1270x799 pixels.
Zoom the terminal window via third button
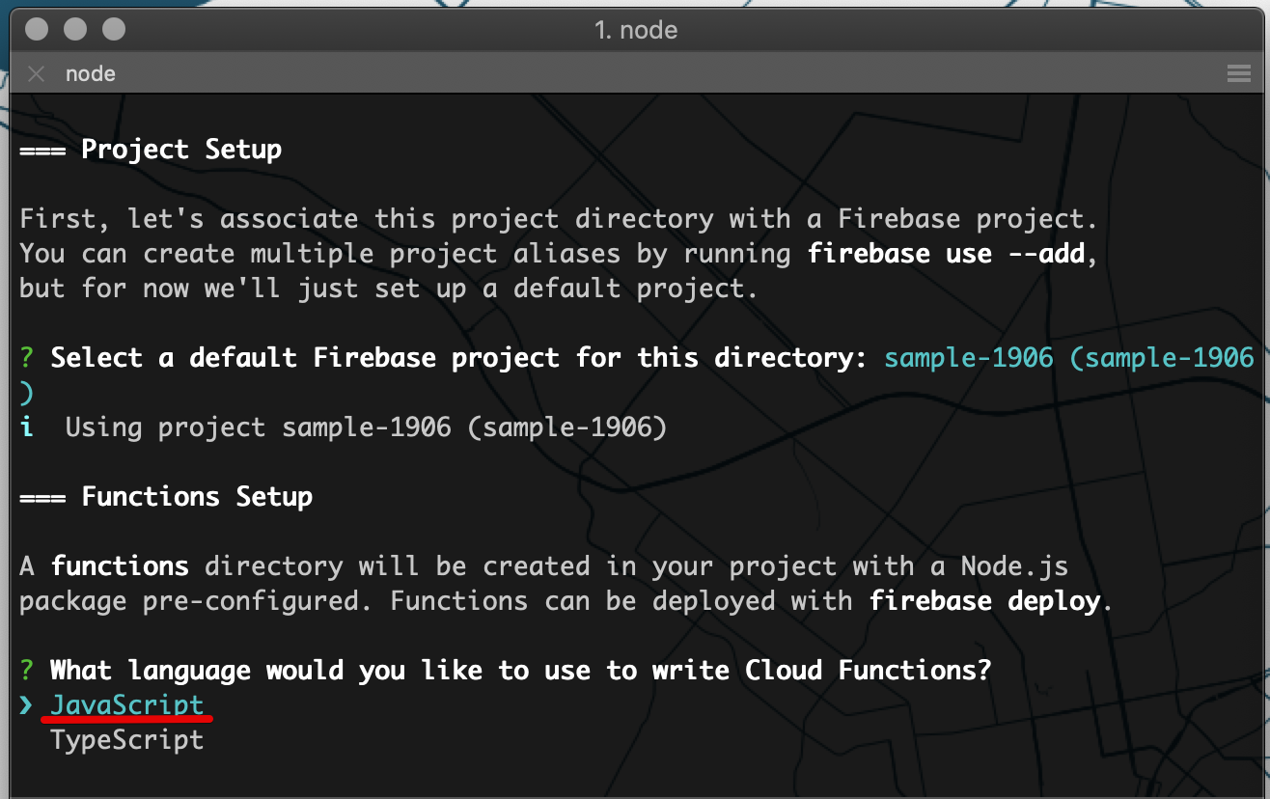pos(114,29)
